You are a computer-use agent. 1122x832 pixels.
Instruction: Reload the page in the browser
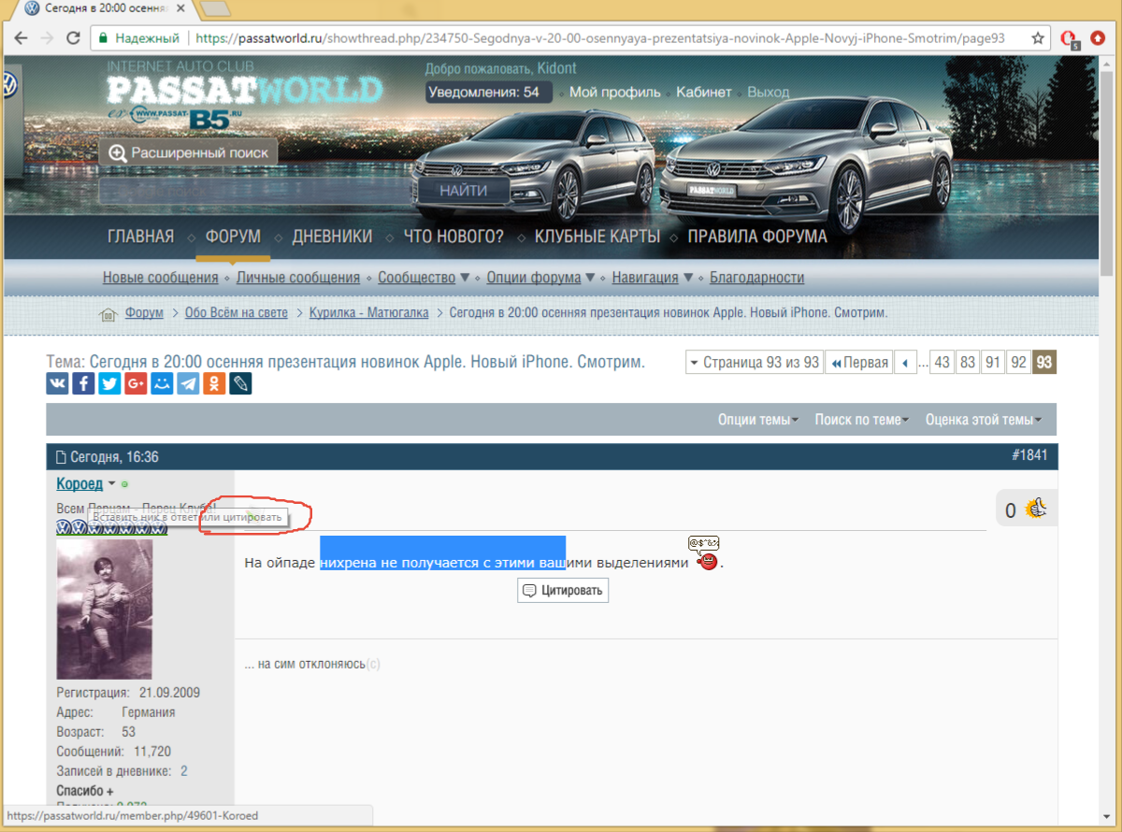[72, 38]
